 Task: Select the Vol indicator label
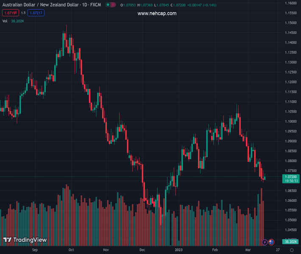[x=5, y=21]
